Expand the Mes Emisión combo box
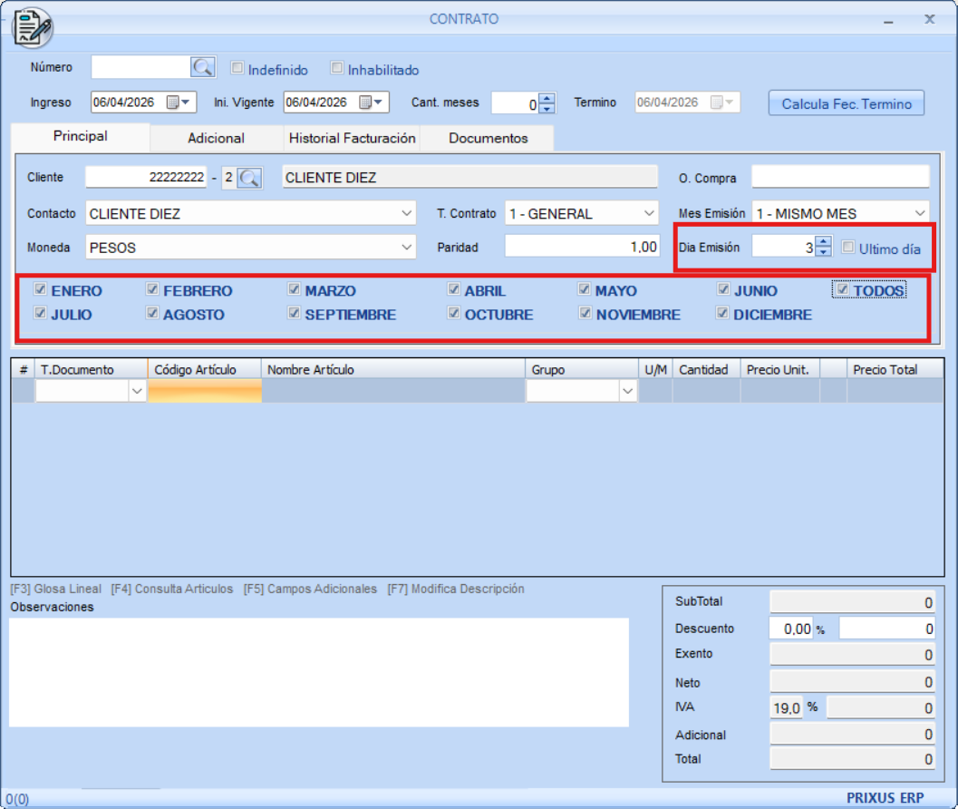This screenshot has width=958, height=809. tap(921, 214)
